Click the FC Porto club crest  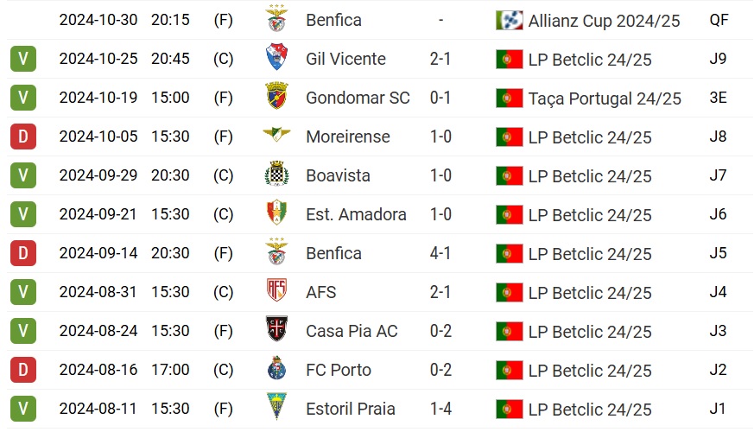[276, 370]
